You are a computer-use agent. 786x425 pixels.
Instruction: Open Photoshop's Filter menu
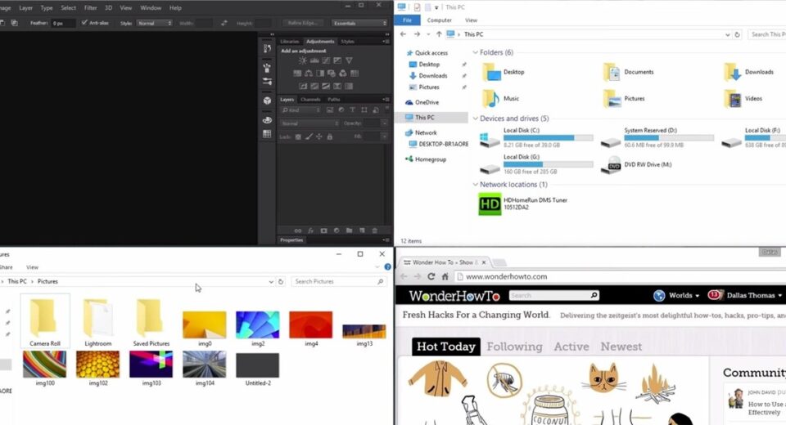click(x=91, y=8)
